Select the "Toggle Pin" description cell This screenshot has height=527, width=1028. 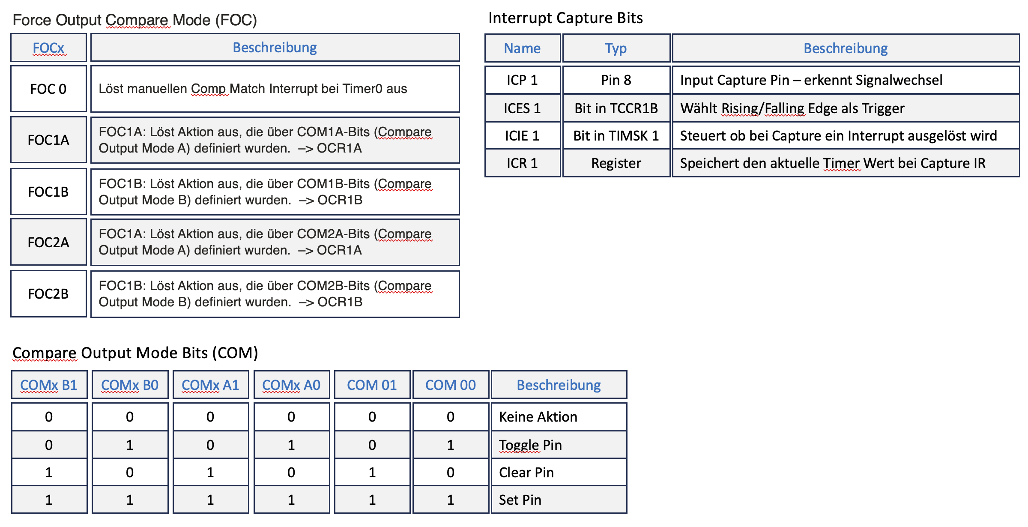[x=559, y=445]
